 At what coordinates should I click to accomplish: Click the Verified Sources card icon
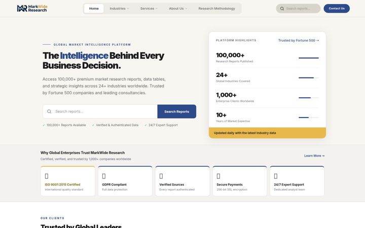point(161,176)
